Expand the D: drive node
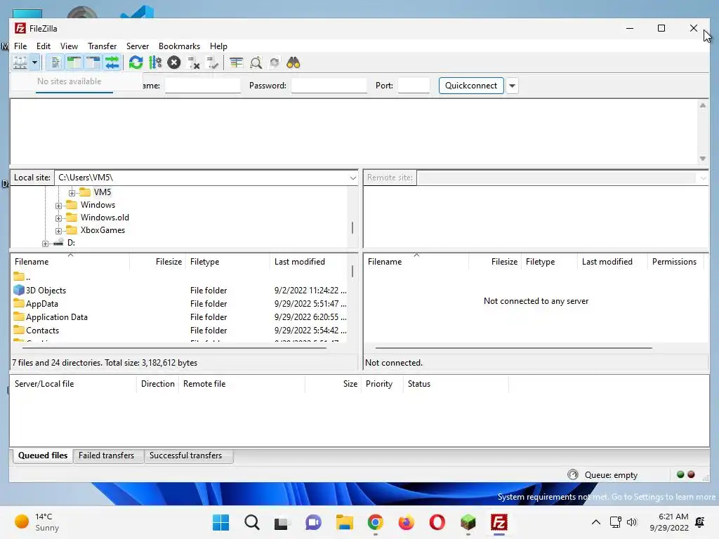The image size is (719, 539). pyautogui.click(x=45, y=244)
